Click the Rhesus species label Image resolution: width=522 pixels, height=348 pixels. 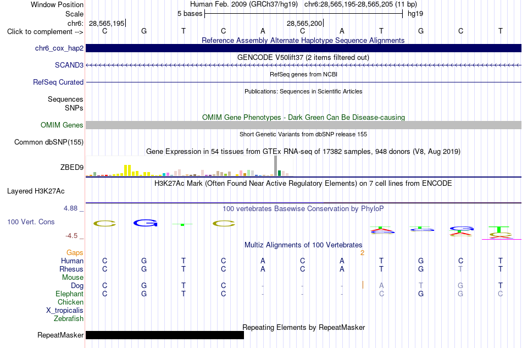[x=71, y=269]
